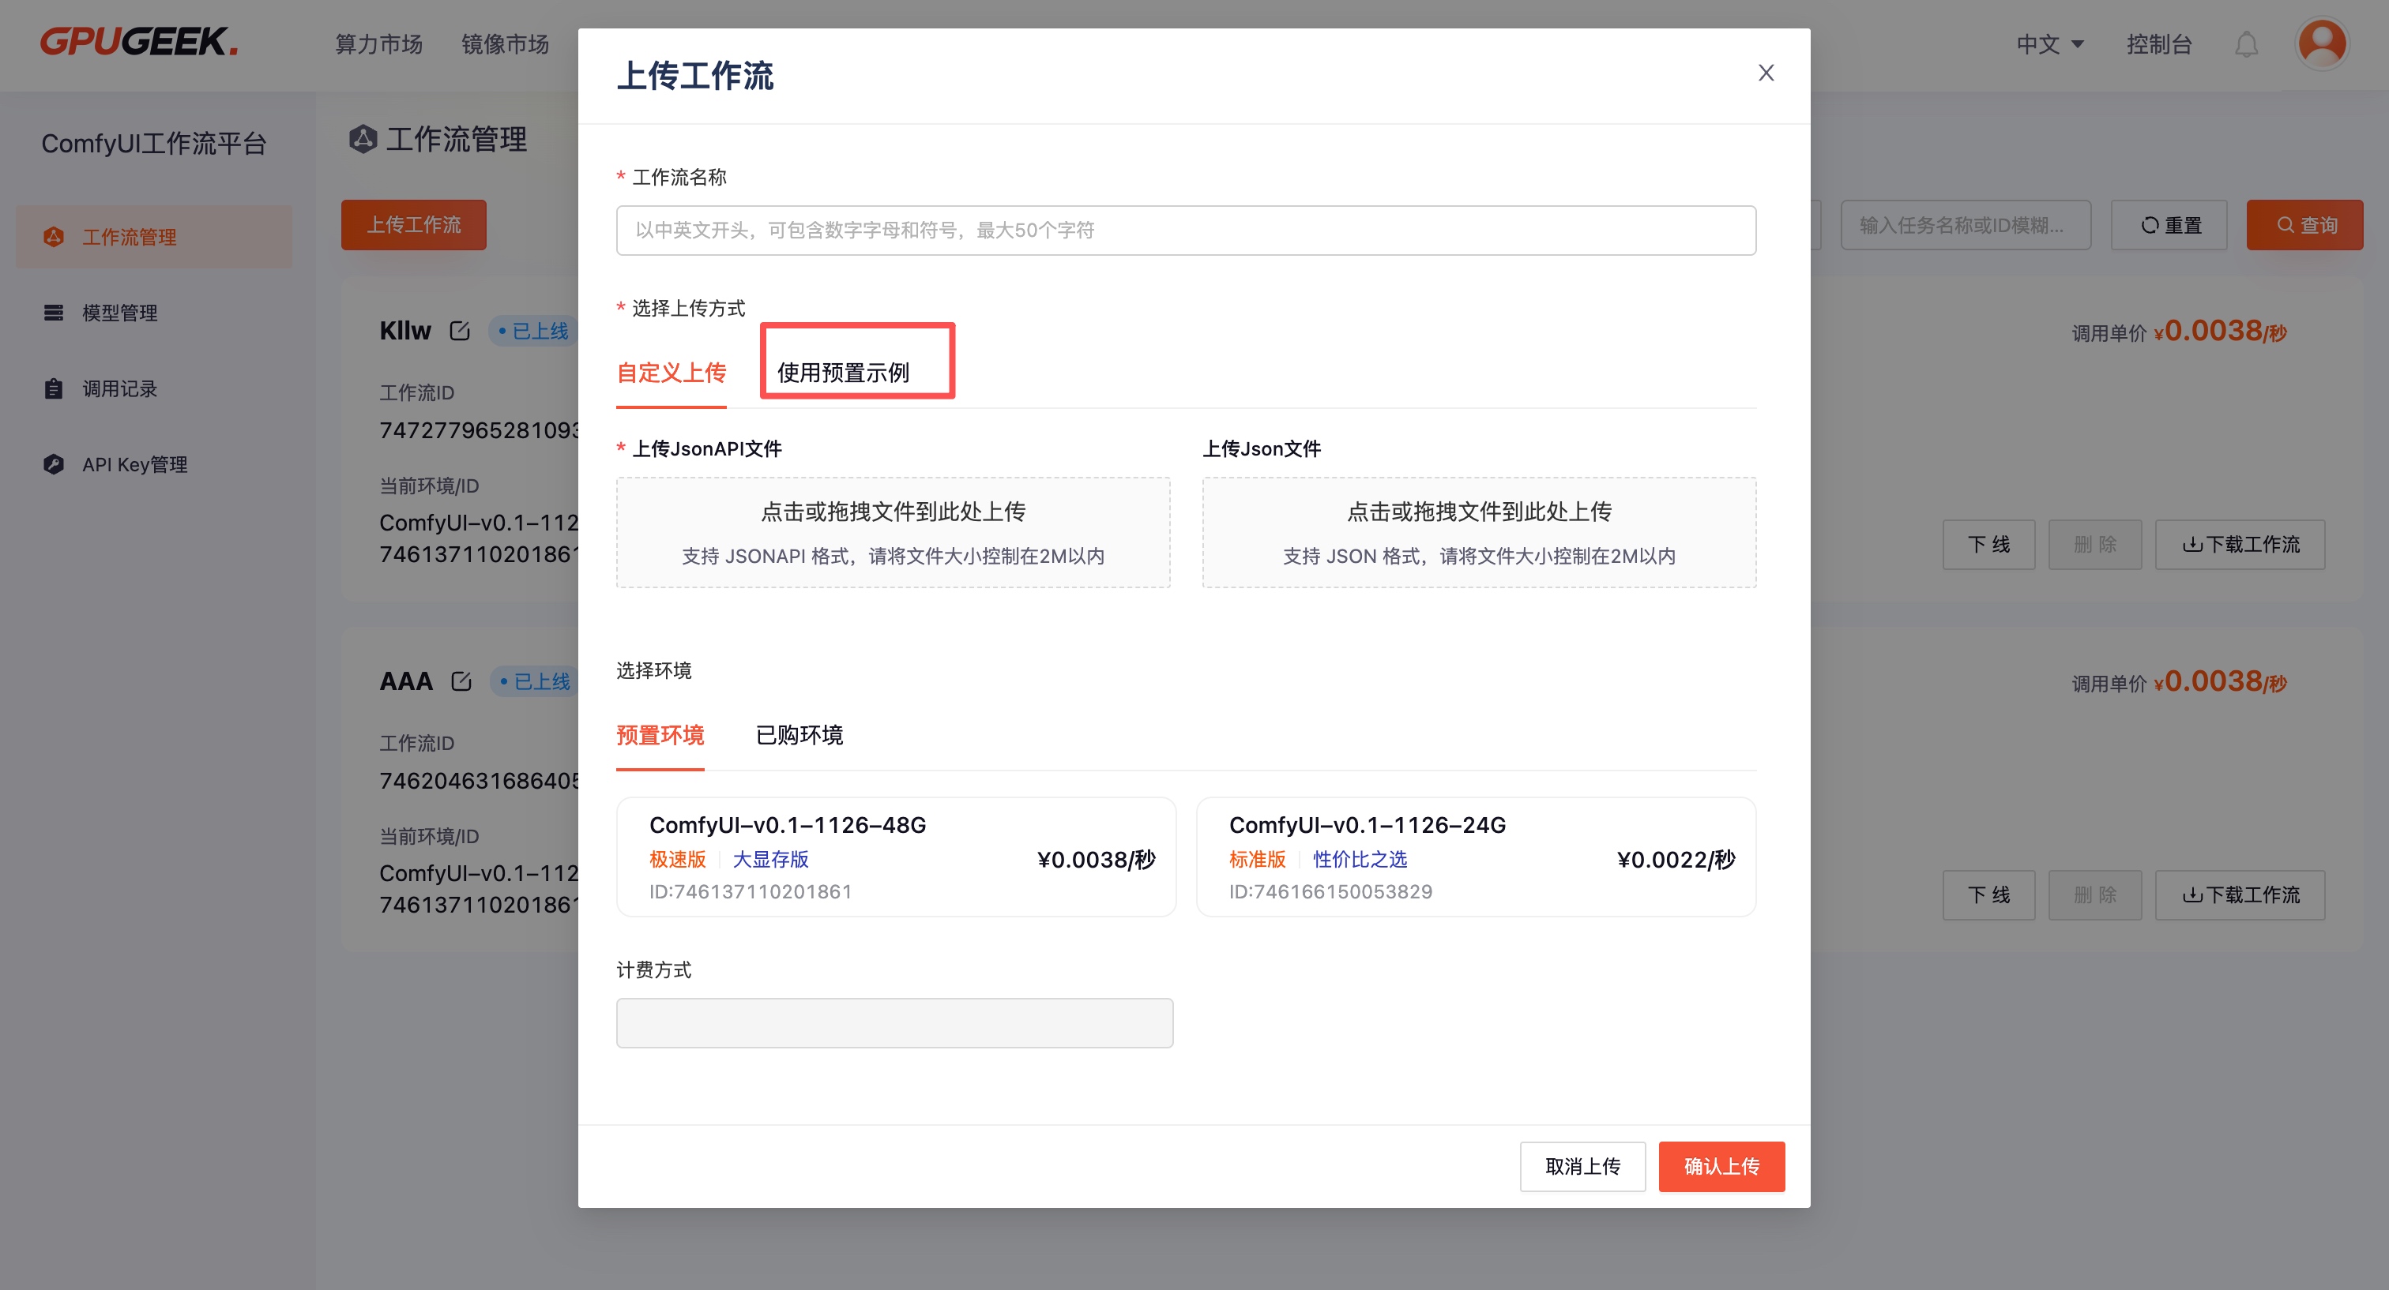Click the 确认上传 button

(x=1721, y=1166)
